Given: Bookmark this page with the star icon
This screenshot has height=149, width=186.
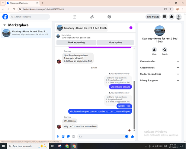Looking at the screenshot, I should 170,9.
